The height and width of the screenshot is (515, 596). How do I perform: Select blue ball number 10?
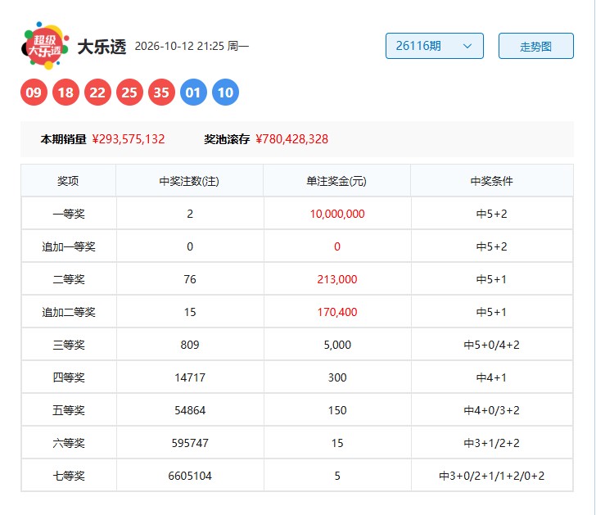[225, 93]
